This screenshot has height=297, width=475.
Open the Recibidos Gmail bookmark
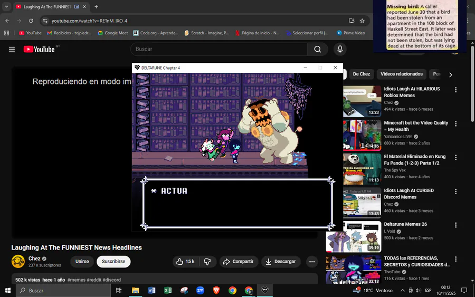[69, 33]
